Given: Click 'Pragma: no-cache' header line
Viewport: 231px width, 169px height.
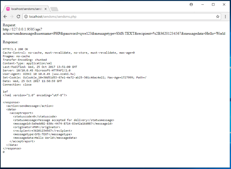Looking at the screenshot, I should 16,56.
